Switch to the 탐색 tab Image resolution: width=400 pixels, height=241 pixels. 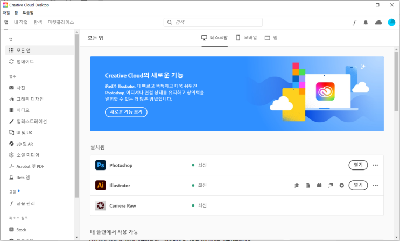tap(38, 22)
